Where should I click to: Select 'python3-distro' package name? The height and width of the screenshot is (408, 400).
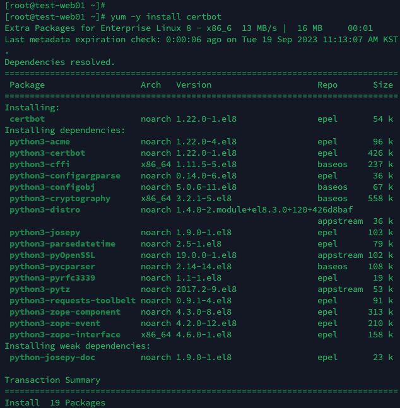45,210
